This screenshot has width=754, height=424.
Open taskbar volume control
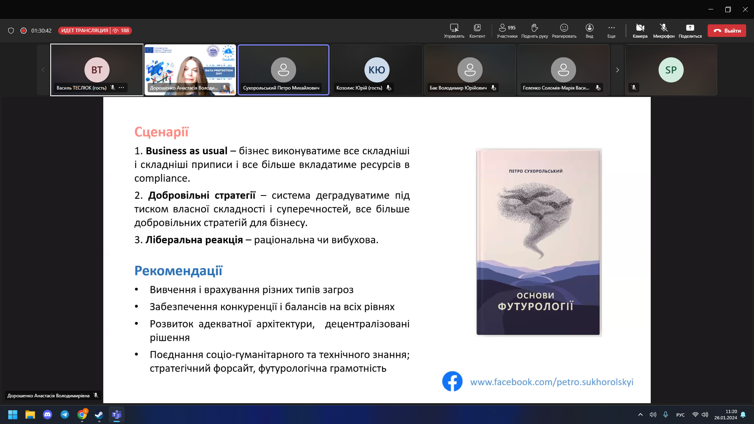pos(705,415)
